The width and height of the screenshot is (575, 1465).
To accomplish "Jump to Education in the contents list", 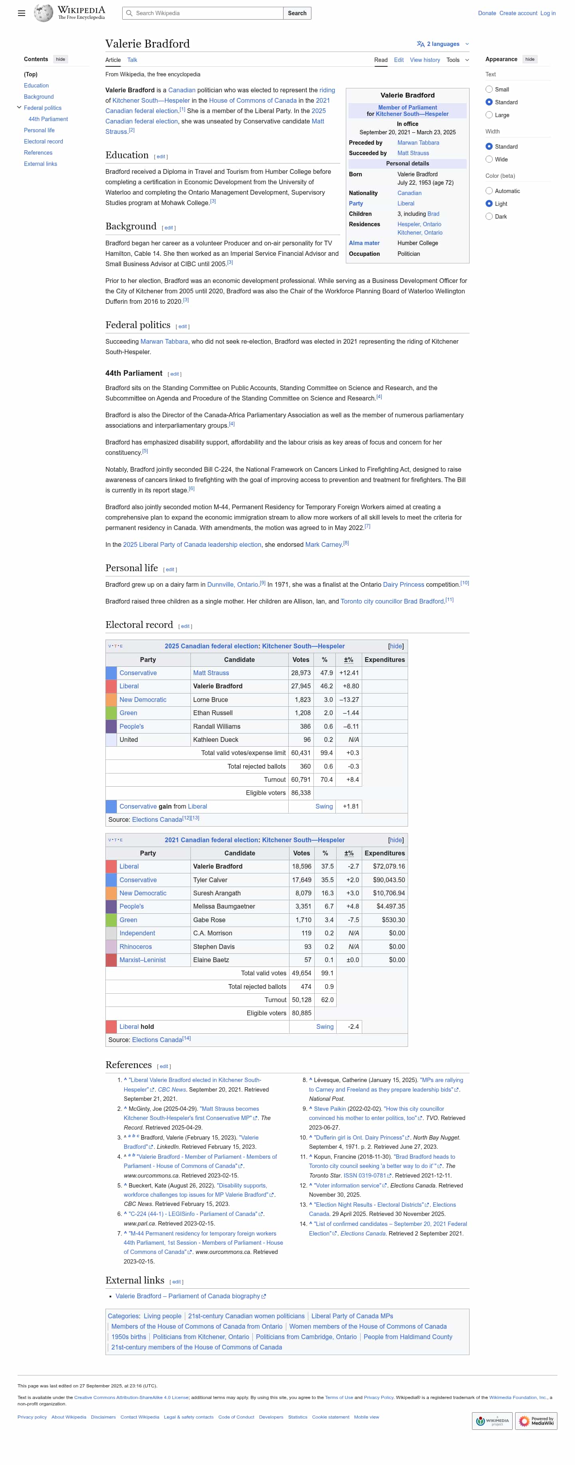I will pos(36,86).
